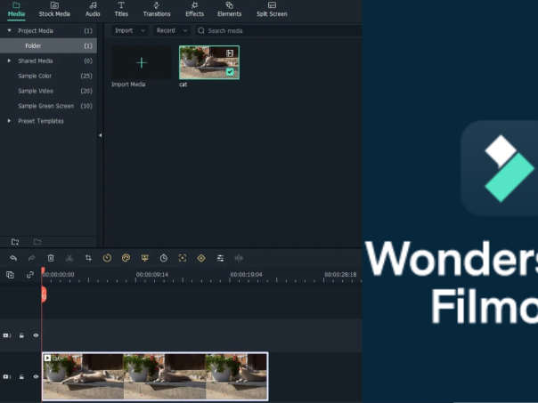538x403 pixels.
Task: Click the Delete trash can icon
Action: click(x=51, y=258)
